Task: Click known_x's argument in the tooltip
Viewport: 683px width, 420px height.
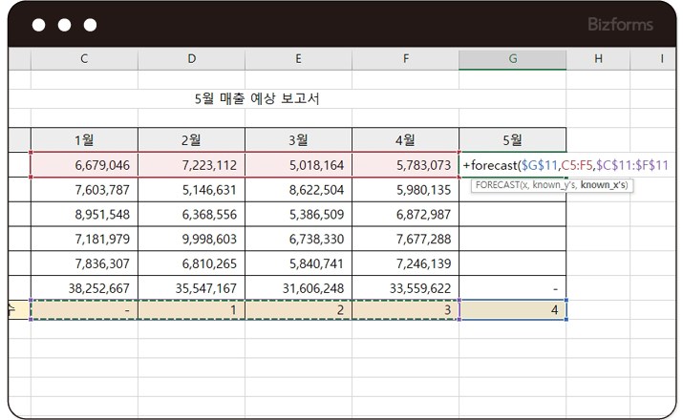Action: (x=604, y=184)
